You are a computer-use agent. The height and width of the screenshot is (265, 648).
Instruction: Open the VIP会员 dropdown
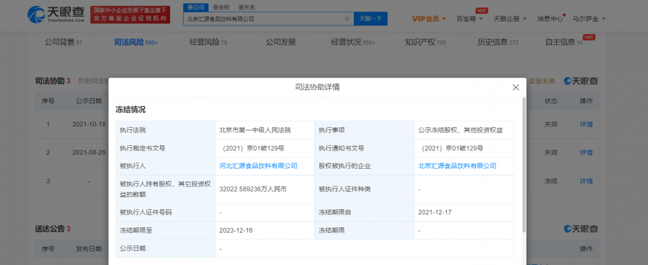point(429,19)
